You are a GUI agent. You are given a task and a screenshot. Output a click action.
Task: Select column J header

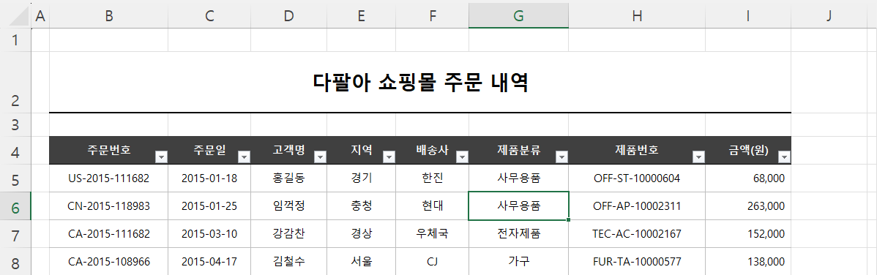829,16
